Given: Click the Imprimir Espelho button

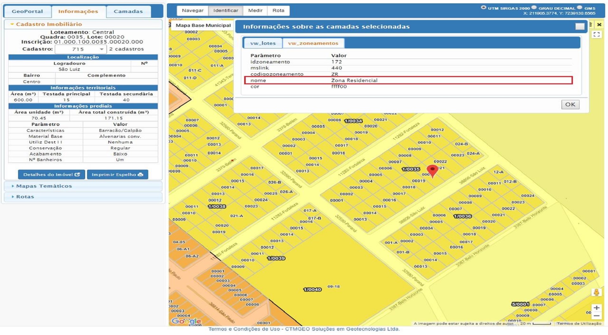Looking at the screenshot, I should tap(117, 174).
